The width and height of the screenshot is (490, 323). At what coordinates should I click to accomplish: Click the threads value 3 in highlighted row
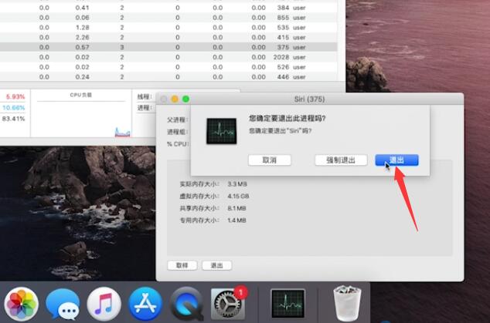point(122,47)
